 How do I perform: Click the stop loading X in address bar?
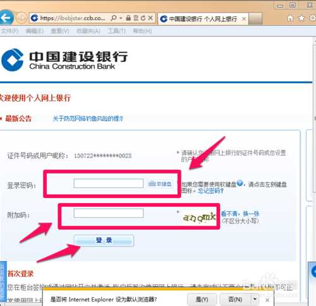tap(150, 18)
